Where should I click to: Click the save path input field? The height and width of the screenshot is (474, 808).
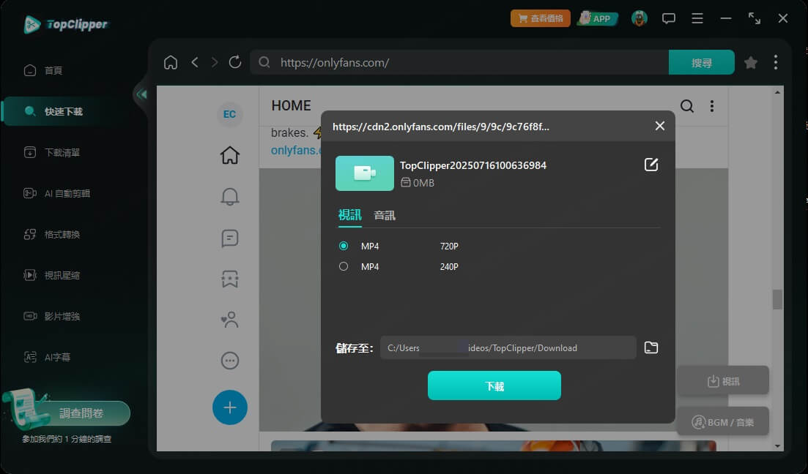point(508,348)
